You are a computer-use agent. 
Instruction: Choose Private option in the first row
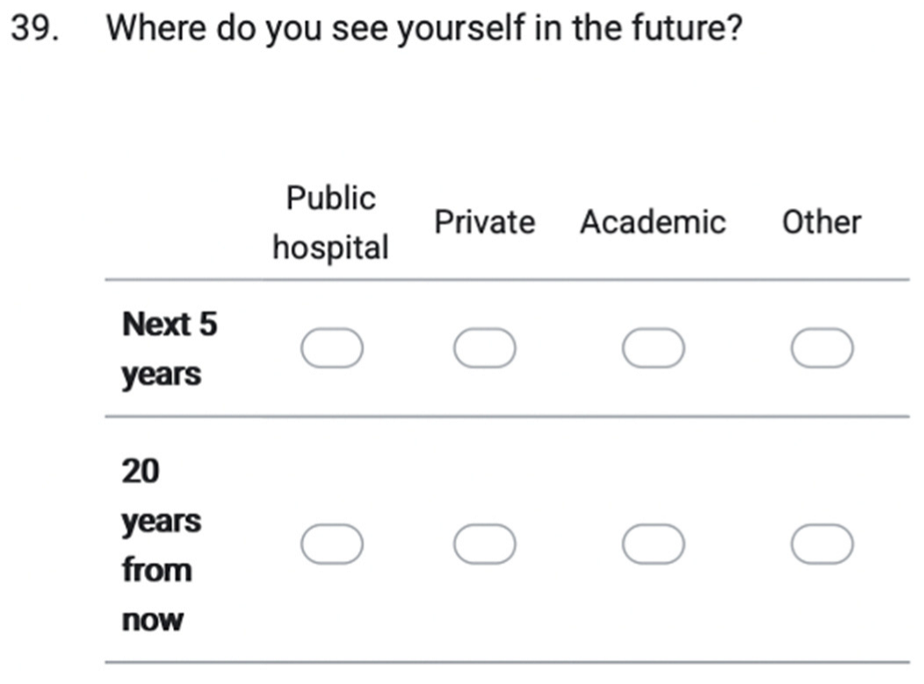[485, 347]
